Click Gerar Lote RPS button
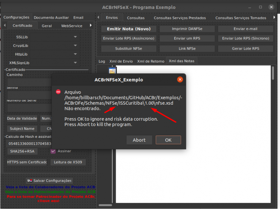 coord(246,48)
